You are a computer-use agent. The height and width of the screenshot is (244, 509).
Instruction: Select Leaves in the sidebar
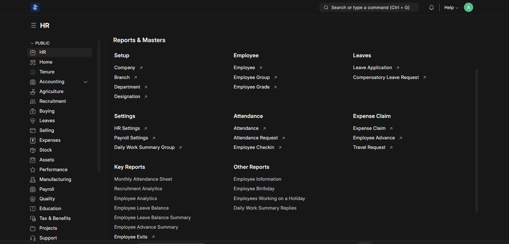(x=47, y=121)
